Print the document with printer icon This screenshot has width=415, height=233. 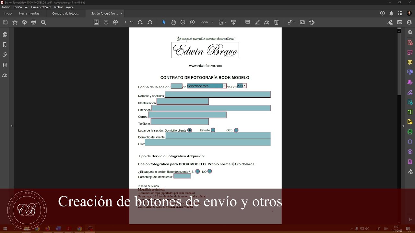[34, 22]
